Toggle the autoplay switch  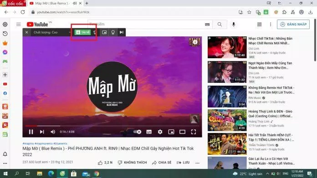pyautogui.click(x=137, y=132)
